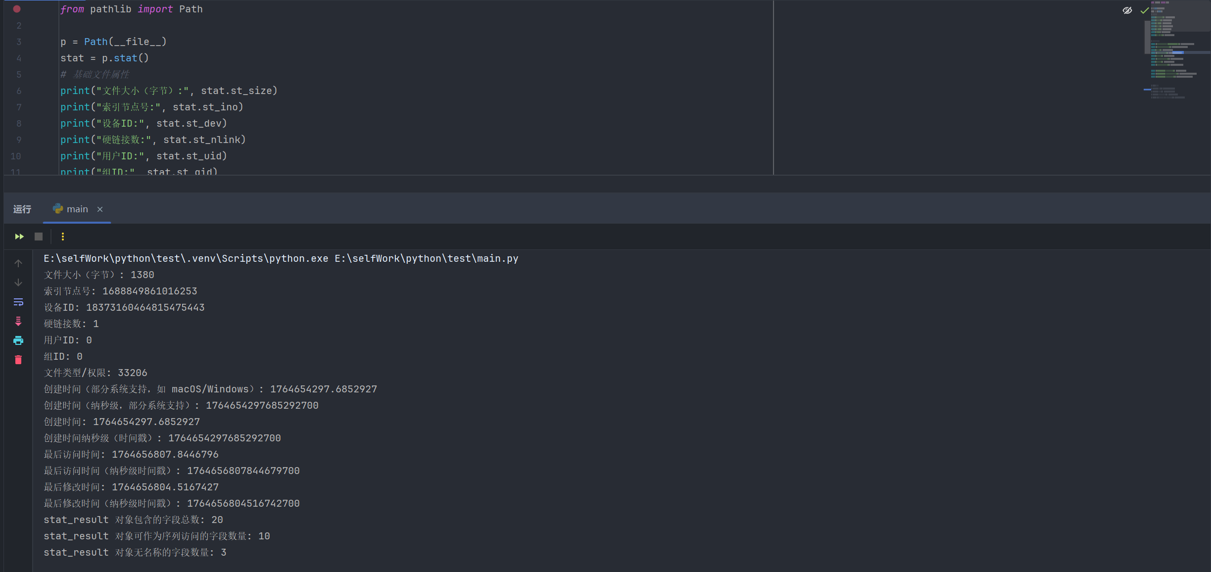Screen dimensions: 1211x572
Task: Toggle scroll to end of console
Action: [18, 321]
